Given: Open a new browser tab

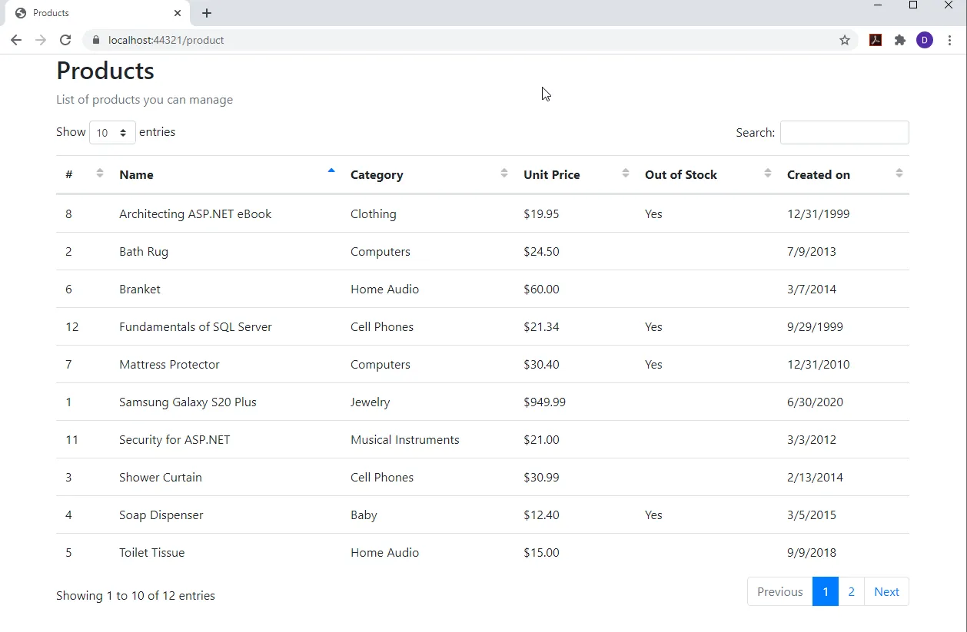Looking at the screenshot, I should pos(207,13).
